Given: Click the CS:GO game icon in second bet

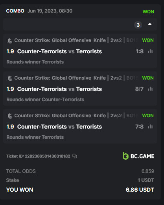Looking at the screenshot, I should pos(9,78).
